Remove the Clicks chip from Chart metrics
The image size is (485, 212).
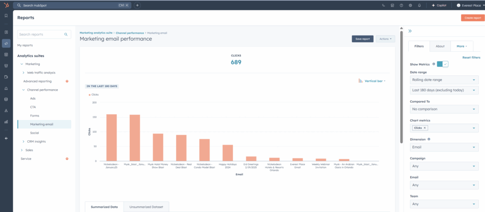425,128
